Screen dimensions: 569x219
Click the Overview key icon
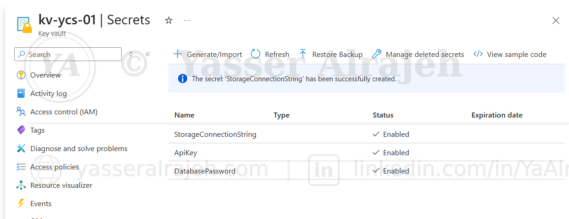pos(21,75)
